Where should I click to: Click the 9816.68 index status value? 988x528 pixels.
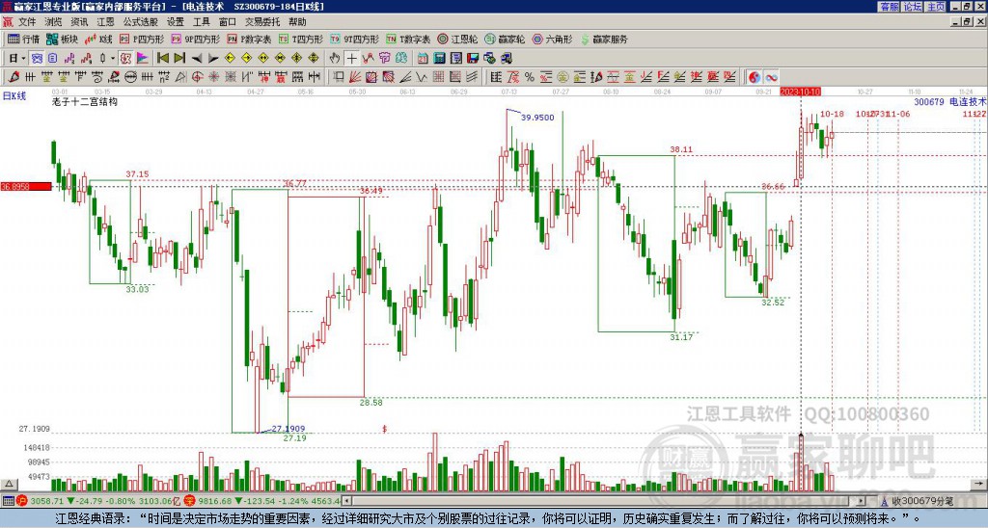215,501
